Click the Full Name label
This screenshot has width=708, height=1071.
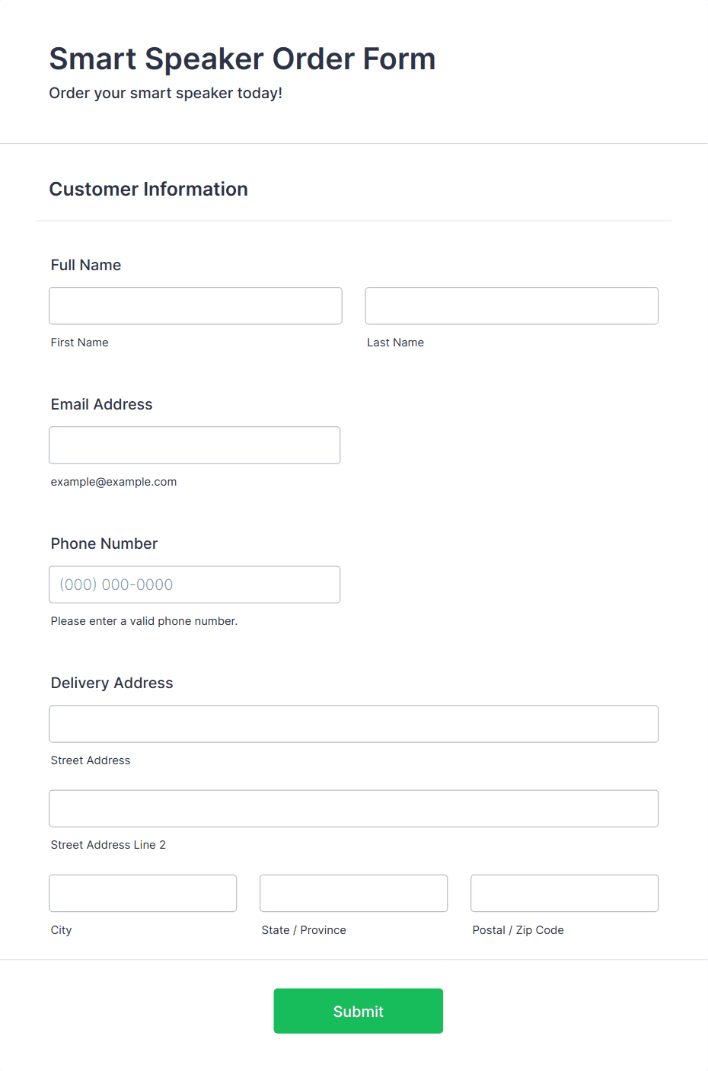pyautogui.click(x=86, y=265)
